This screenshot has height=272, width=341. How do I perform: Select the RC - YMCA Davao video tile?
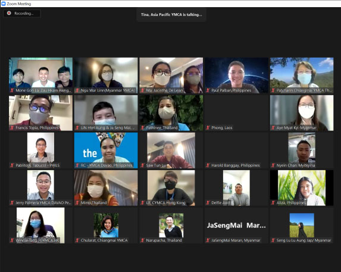[x=106, y=151]
